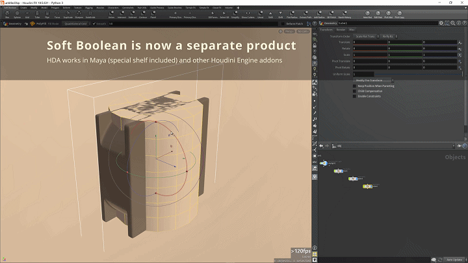Image resolution: width=468 pixels, height=263 pixels.
Task: Select the Contour shelf tool
Action: click(x=143, y=14)
